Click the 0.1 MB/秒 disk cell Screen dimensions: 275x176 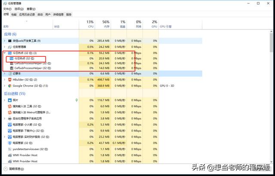pos(119,143)
